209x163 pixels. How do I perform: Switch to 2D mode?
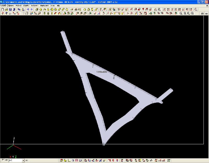click(x=202, y=13)
